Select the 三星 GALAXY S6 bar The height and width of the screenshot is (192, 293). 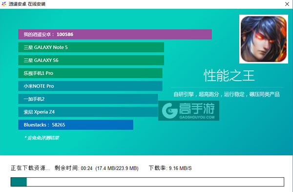click(x=91, y=60)
